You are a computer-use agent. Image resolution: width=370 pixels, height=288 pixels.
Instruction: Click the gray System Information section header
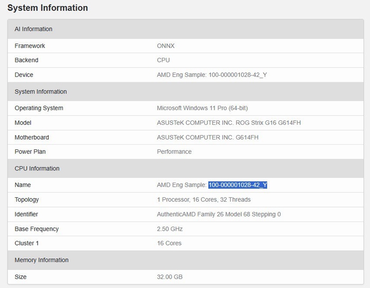(x=41, y=92)
